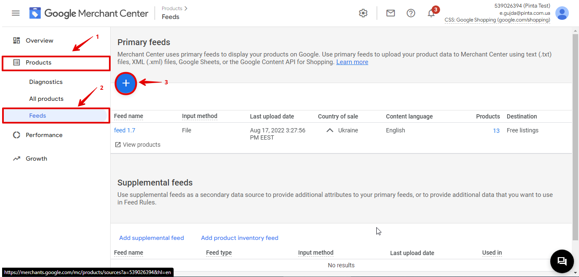Open the hamburger navigation menu
579x277 pixels.
pos(16,13)
